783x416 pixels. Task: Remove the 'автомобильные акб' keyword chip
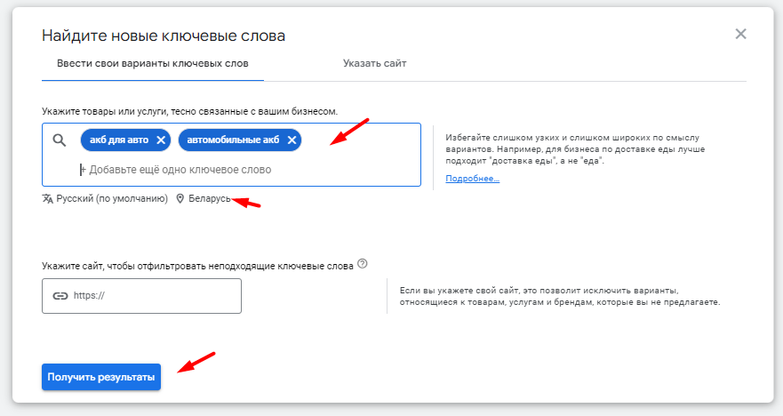[292, 140]
